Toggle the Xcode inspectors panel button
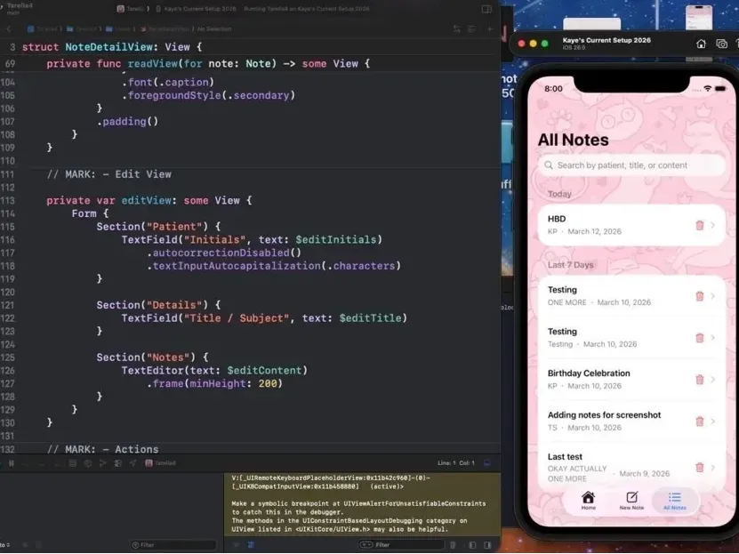 pyautogui.click(x=486, y=9)
